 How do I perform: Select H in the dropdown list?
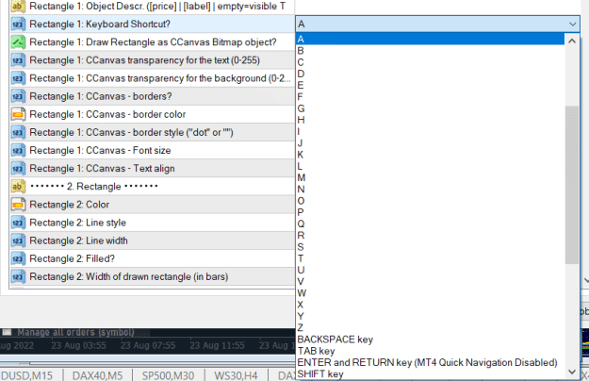pos(430,120)
